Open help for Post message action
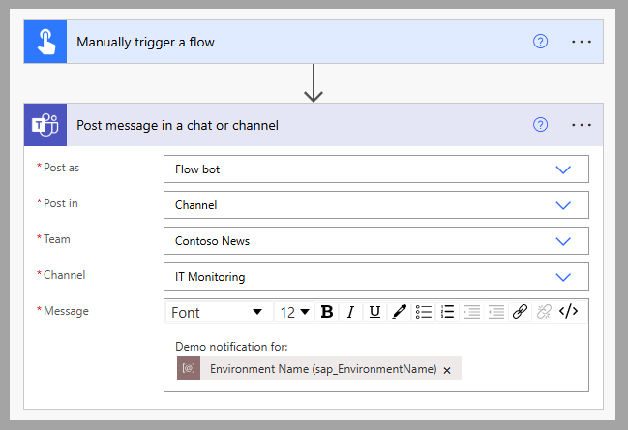The width and height of the screenshot is (628, 430). 541,125
